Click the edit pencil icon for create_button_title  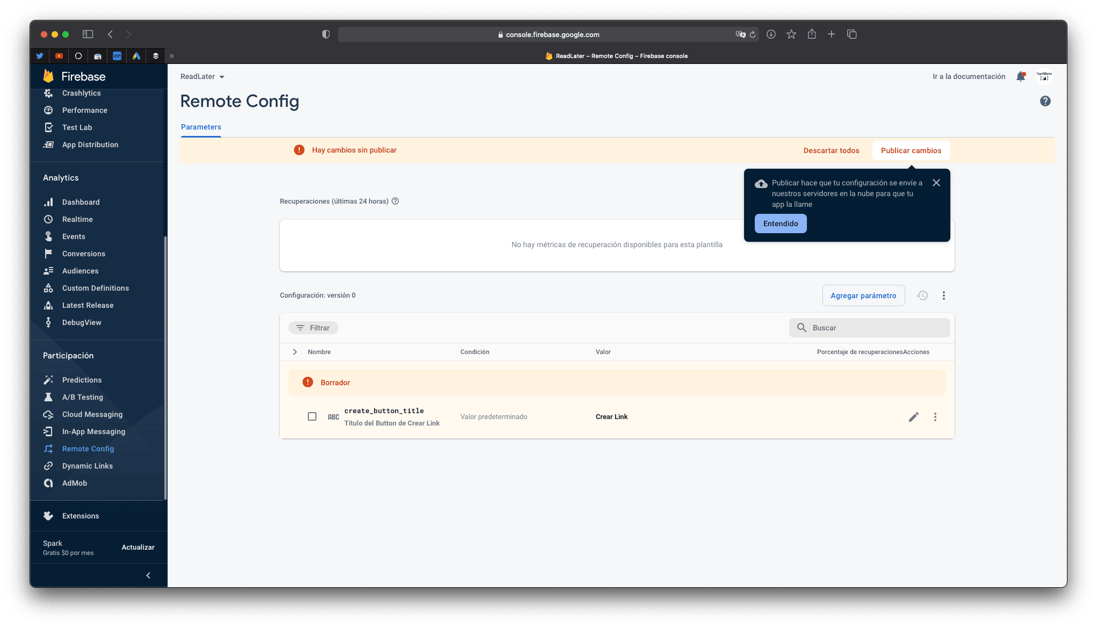pyautogui.click(x=914, y=417)
